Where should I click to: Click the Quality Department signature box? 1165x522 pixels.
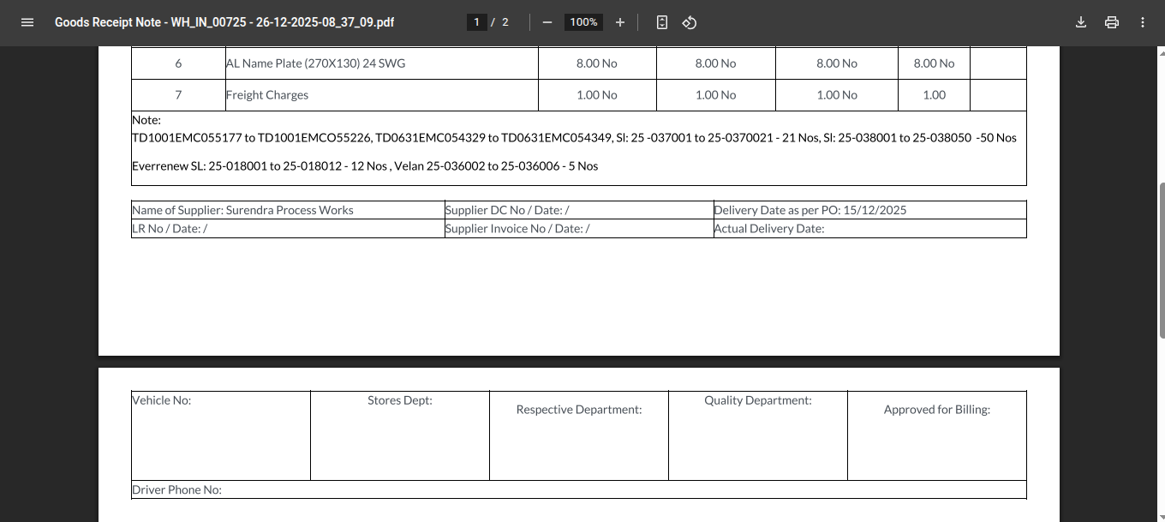[757, 435]
